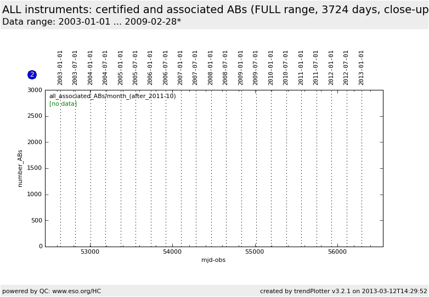Click the 56000 x-axis tick label
Screen dimensions: 429x297
[337, 252]
